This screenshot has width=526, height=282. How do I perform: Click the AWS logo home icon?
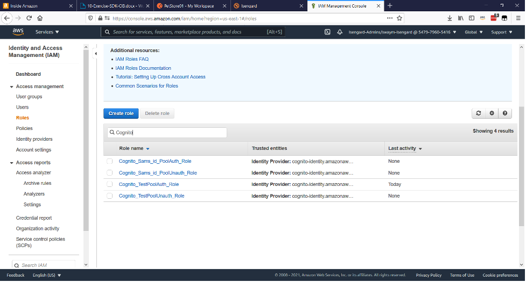click(x=18, y=32)
